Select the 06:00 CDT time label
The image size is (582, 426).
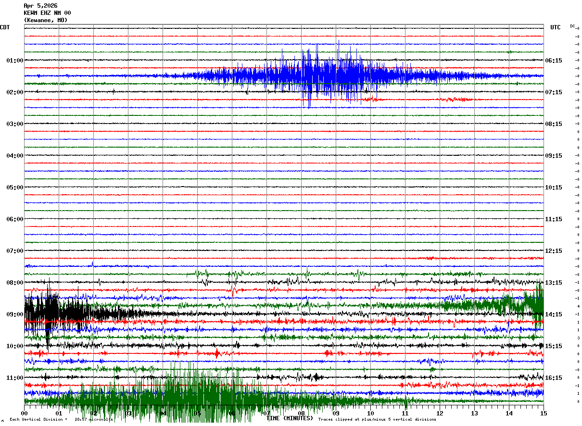(x=15, y=219)
